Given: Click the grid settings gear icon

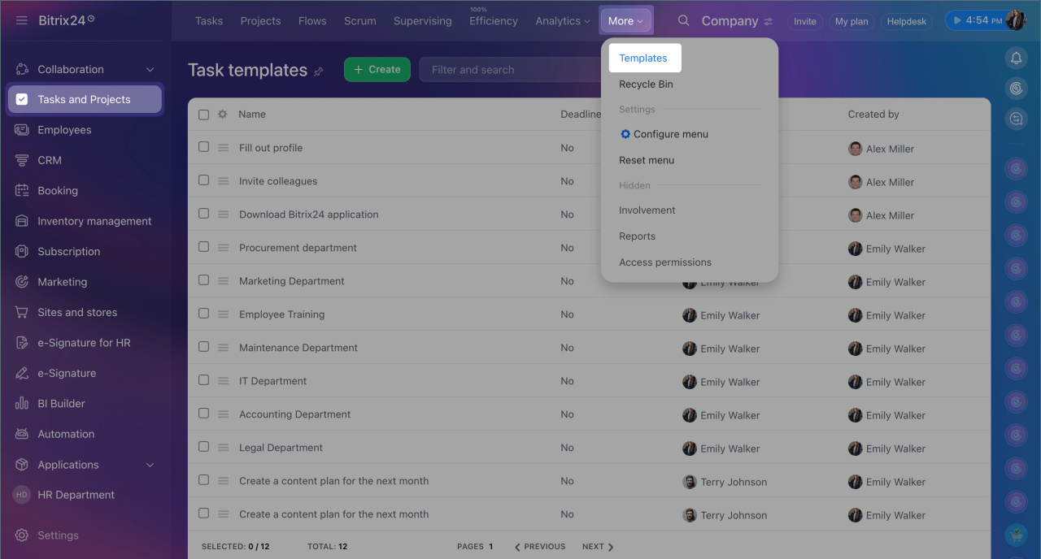Looking at the screenshot, I should coord(223,115).
